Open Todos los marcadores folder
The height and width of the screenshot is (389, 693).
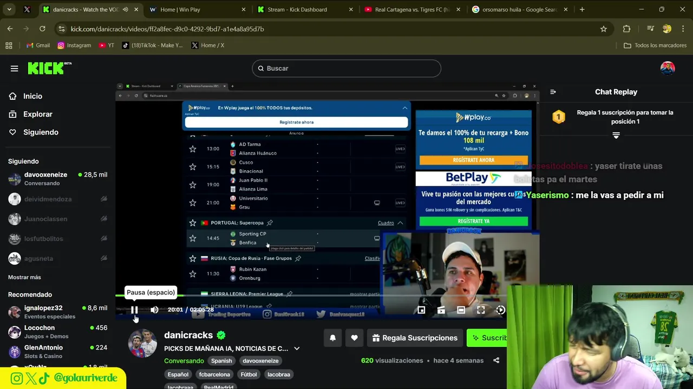tap(655, 45)
